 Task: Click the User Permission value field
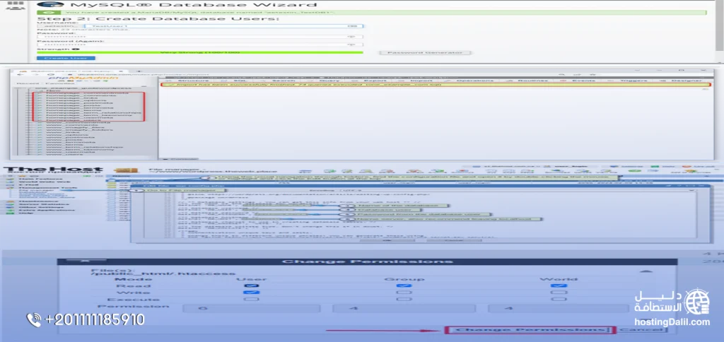[252, 308]
